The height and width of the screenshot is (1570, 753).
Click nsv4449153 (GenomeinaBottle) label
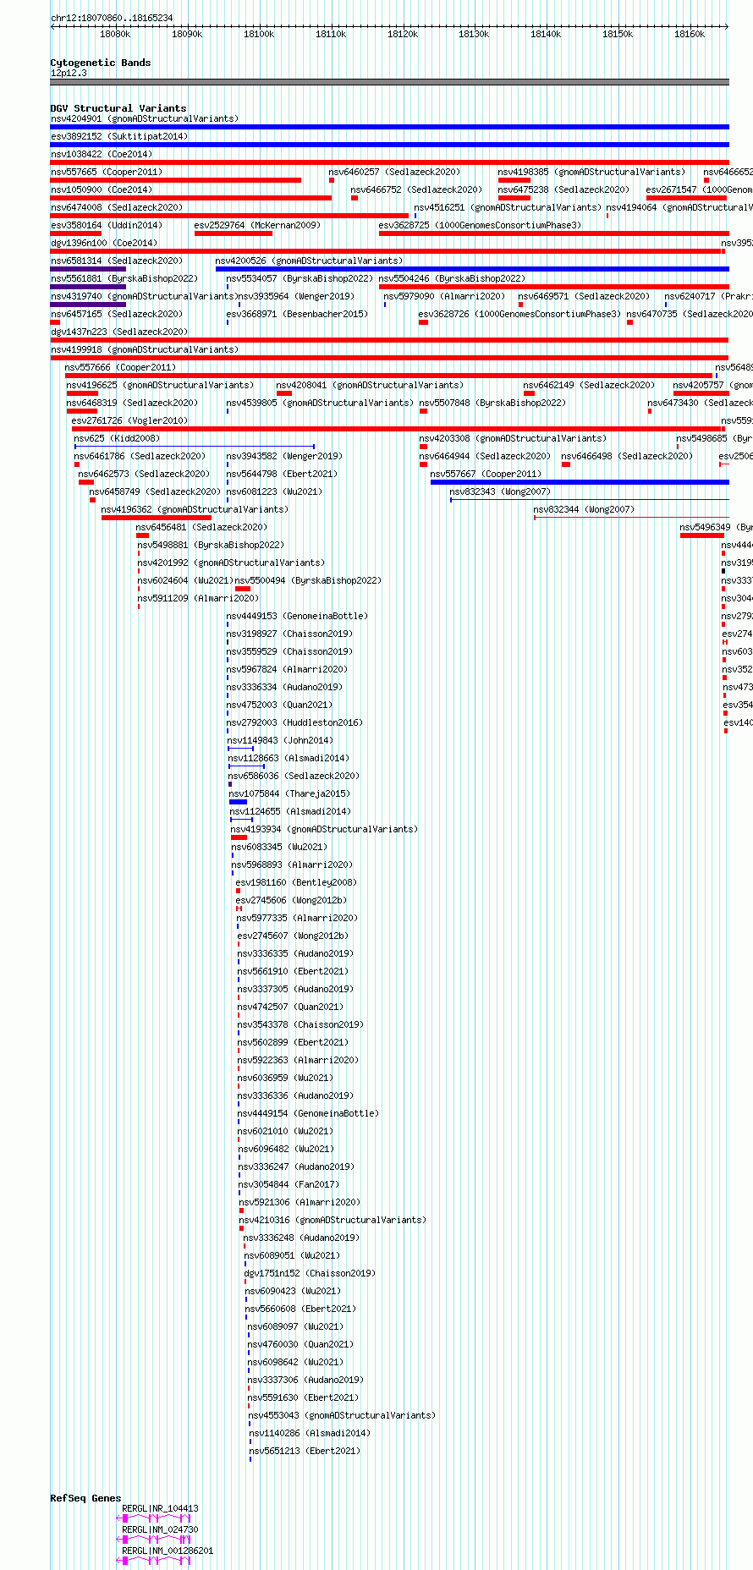pos(297,616)
